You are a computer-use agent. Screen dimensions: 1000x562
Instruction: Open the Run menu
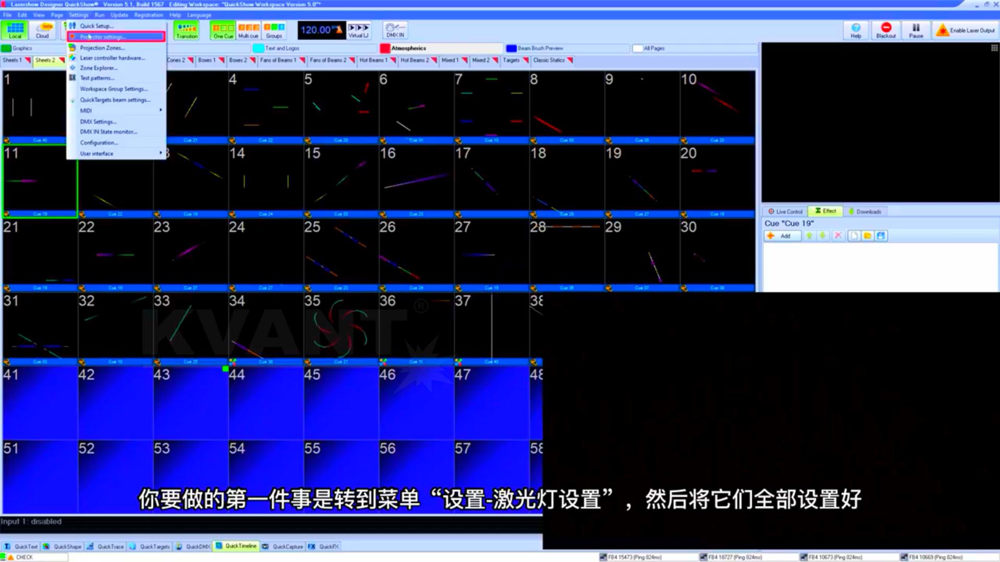pyautogui.click(x=100, y=15)
